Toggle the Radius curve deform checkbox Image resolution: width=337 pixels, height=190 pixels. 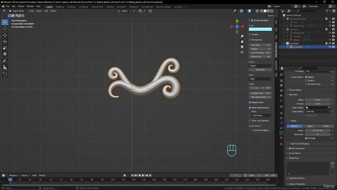tap(306, 77)
